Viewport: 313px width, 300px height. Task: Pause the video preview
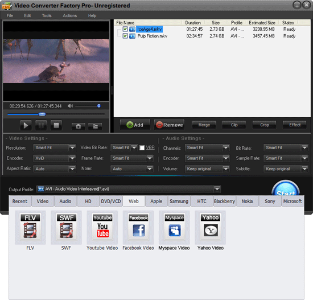41,125
